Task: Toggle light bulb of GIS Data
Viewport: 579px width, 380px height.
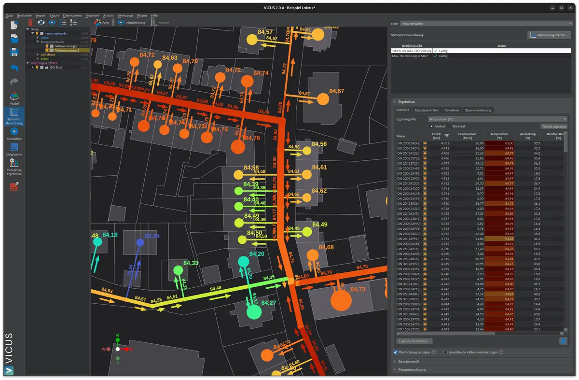Action: [x=37, y=67]
